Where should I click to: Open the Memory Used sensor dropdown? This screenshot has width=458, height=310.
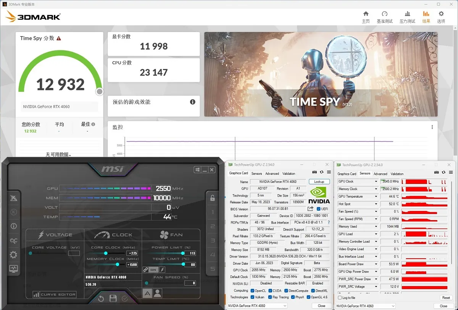[376, 227]
